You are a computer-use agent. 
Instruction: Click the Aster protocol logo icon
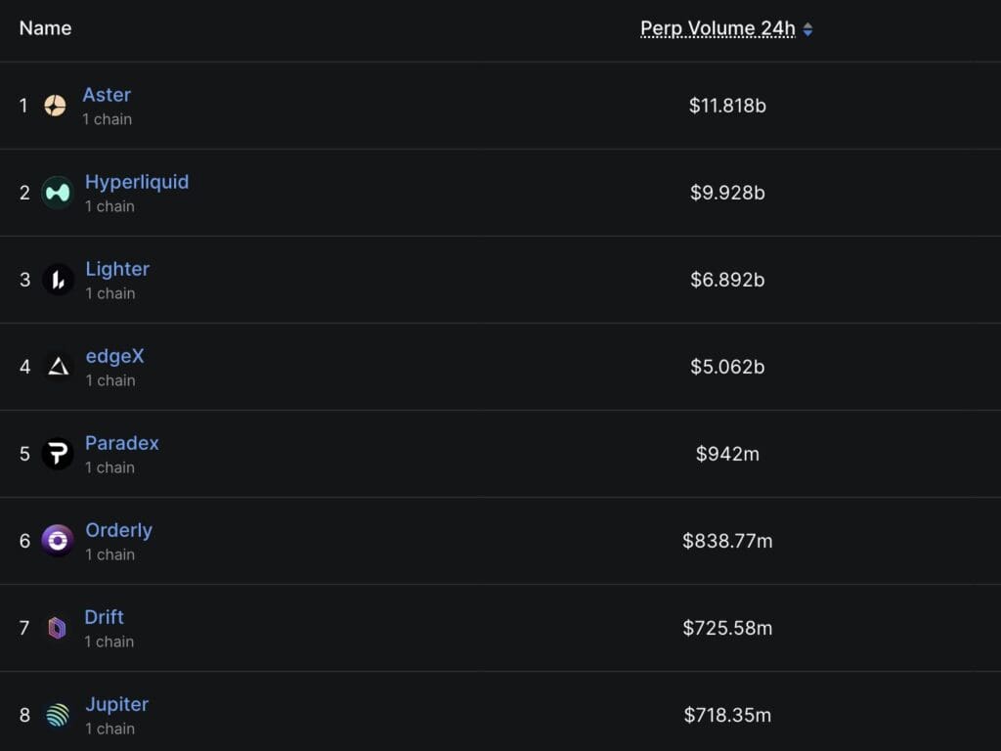click(55, 106)
